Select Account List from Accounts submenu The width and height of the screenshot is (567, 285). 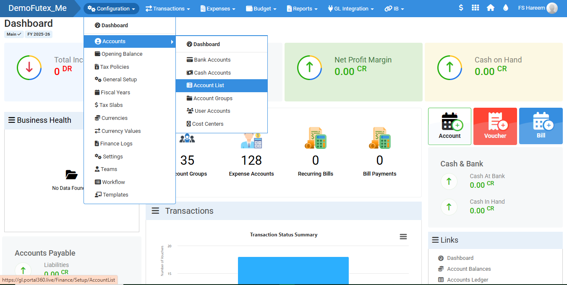click(209, 85)
